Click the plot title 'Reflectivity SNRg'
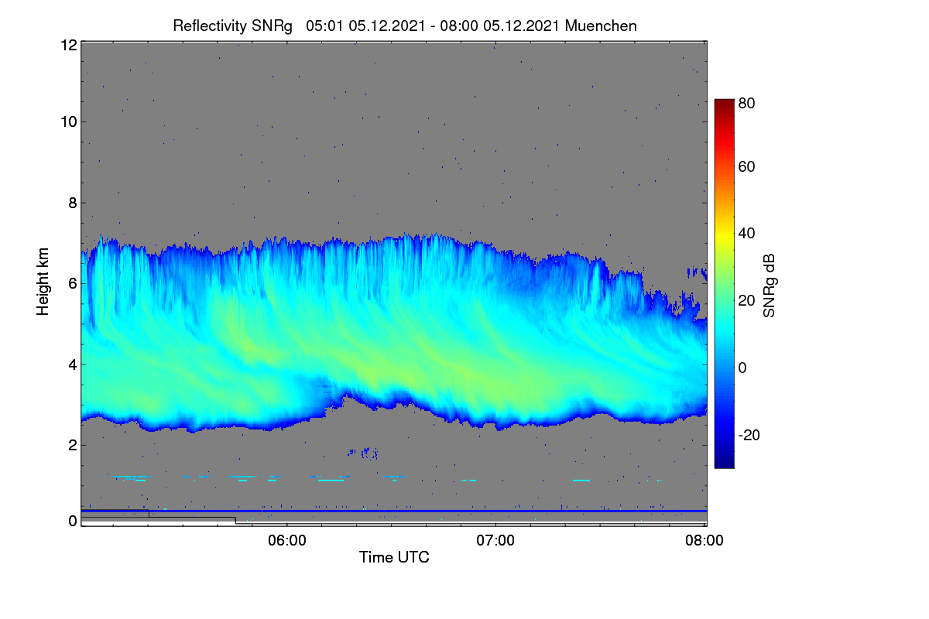This screenshot has height=619, width=929. [x=233, y=26]
